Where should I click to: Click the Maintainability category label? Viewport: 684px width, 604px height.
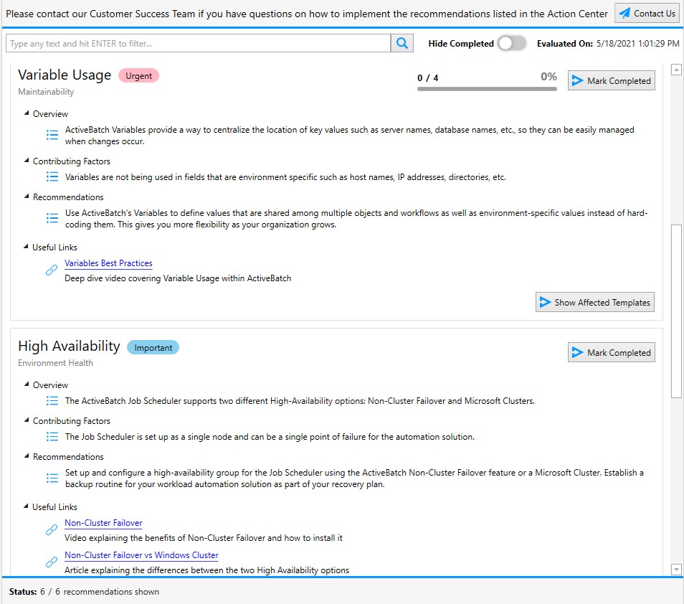click(x=46, y=92)
